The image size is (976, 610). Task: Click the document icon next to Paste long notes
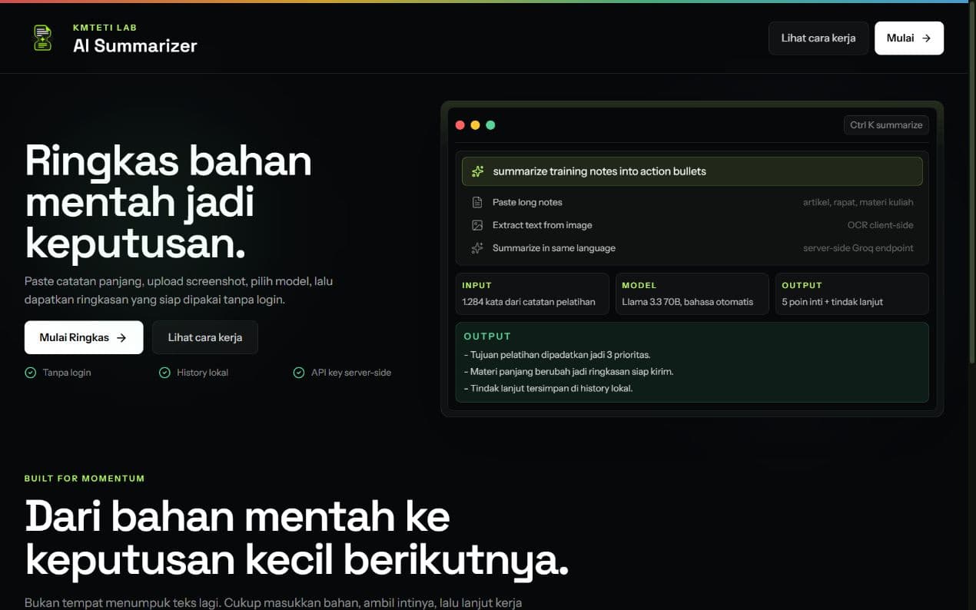[477, 202]
